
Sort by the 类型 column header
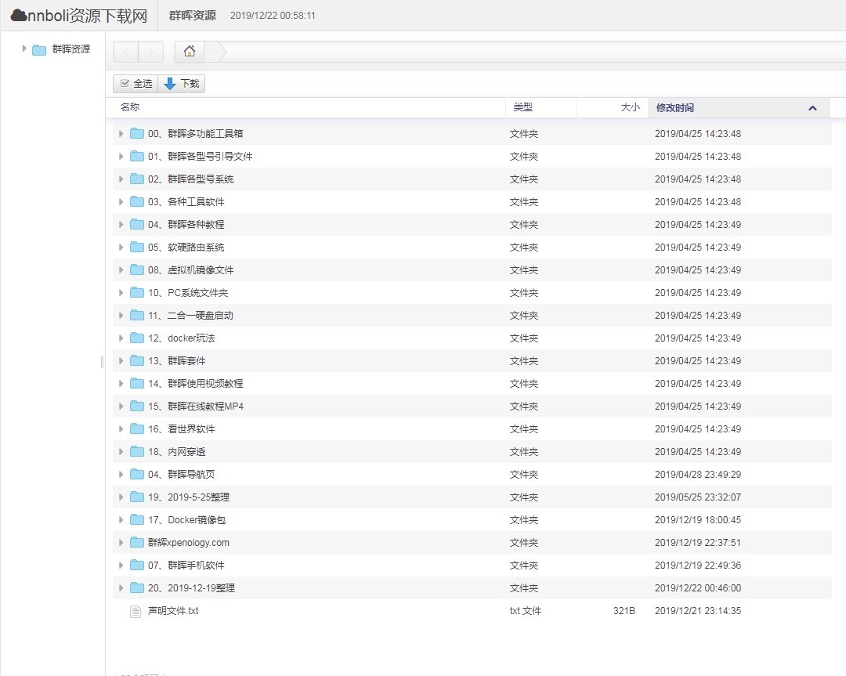[541, 107]
